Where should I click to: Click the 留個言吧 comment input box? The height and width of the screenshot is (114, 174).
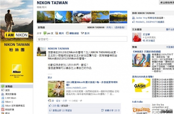coord(82,39)
